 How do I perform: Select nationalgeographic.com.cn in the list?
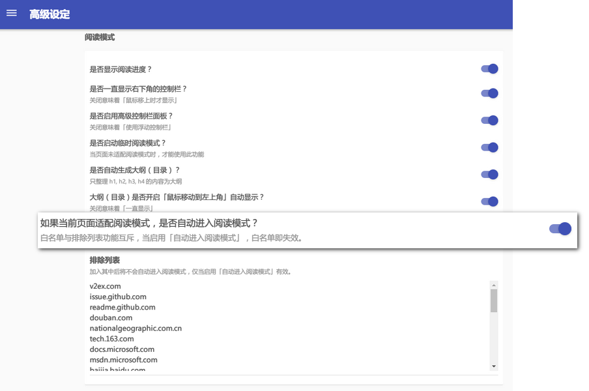point(136,328)
